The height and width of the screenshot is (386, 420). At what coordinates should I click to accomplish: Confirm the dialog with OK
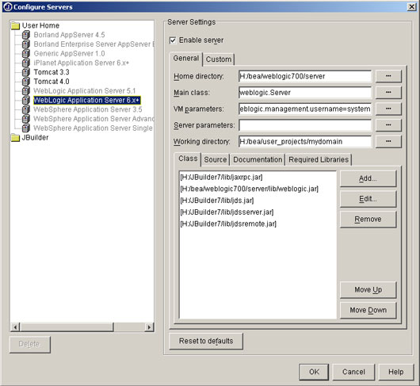(314, 372)
